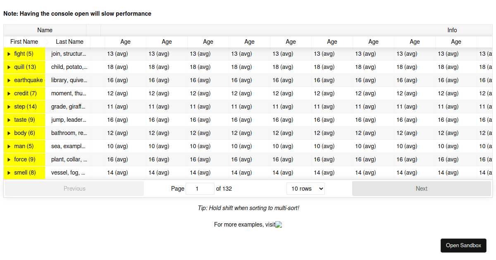The width and height of the screenshot is (496, 260).
Task: Expand the "taste (9)" row
Action: click(9, 120)
